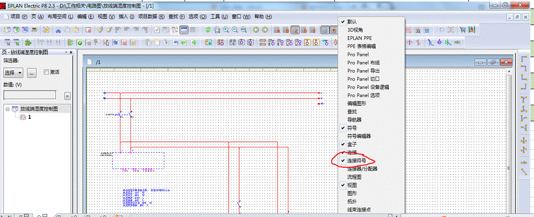The image size is (534, 217).
Task: Select Pro Panel 布线 from toolbar list
Action: (x=364, y=63)
